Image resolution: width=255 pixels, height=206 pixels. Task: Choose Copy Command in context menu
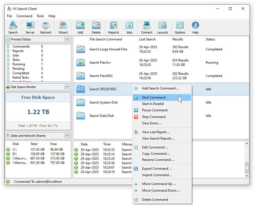(x=162, y=154)
